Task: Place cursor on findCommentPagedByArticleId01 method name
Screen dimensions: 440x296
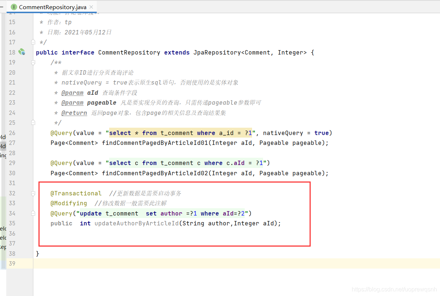Action: 155,143
